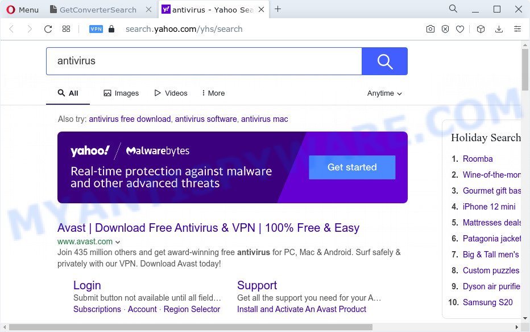Open the ad blocker shield icon
The height and width of the screenshot is (332, 530).
click(x=445, y=29)
